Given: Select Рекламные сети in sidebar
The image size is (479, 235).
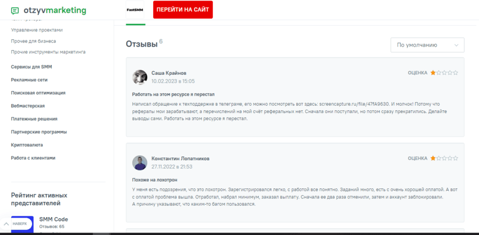Looking at the screenshot, I should [x=29, y=80].
